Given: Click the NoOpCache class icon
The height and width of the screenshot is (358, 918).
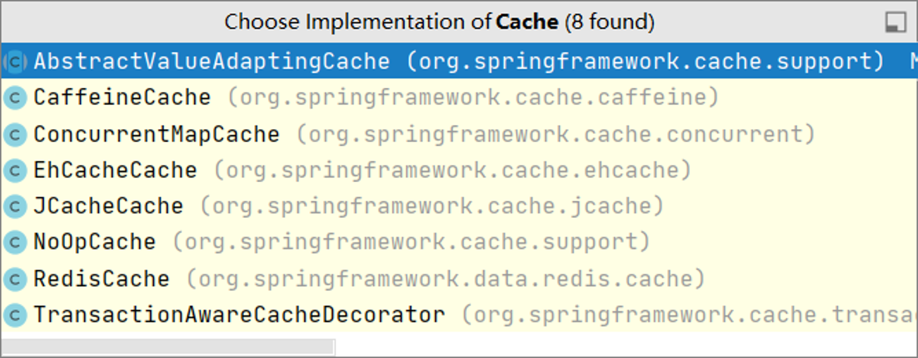Looking at the screenshot, I should [15, 242].
